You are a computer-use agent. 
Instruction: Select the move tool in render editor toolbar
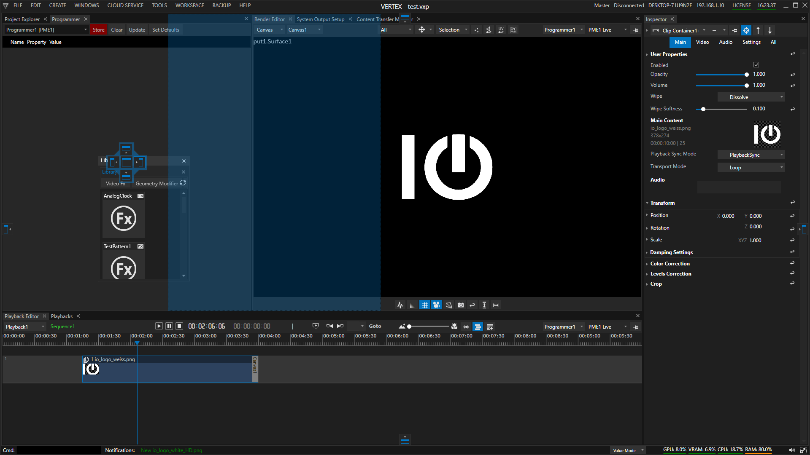pyautogui.click(x=421, y=30)
